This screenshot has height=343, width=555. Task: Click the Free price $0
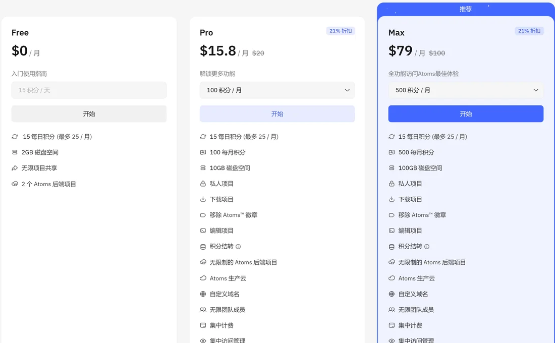20,51
